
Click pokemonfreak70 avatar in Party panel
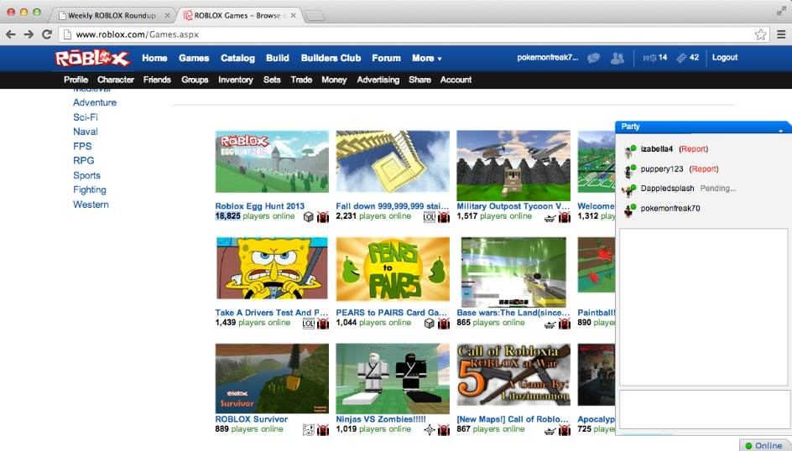point(629,210)
